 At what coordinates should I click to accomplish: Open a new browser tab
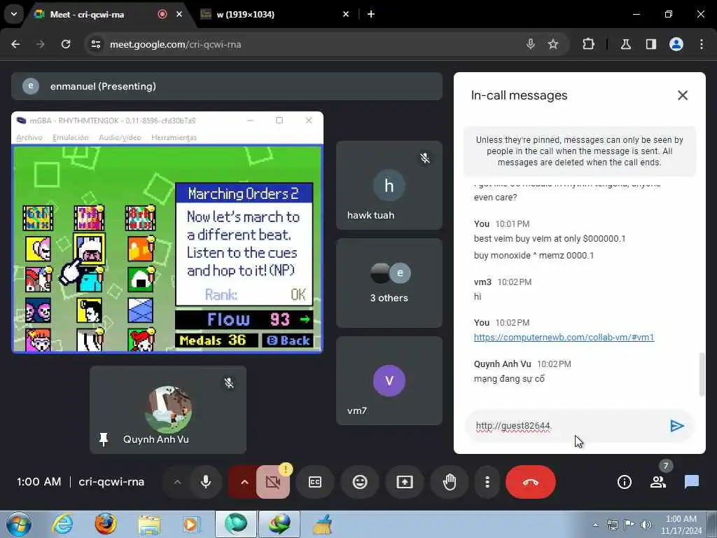[x=371, y=14]
